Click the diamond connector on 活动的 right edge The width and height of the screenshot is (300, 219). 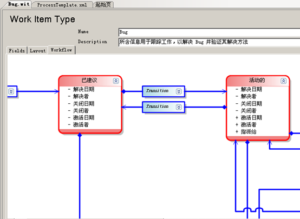(291, 133)
